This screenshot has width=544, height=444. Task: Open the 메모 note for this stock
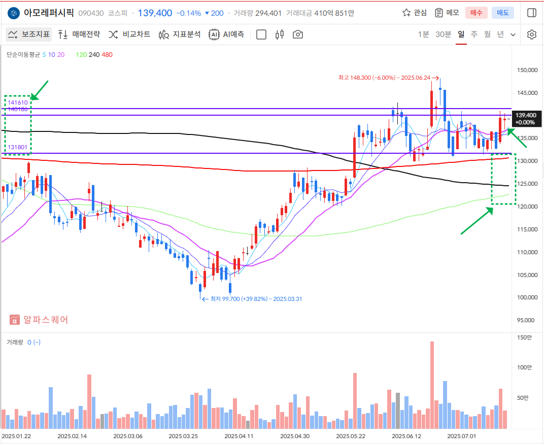click(447, 13)
